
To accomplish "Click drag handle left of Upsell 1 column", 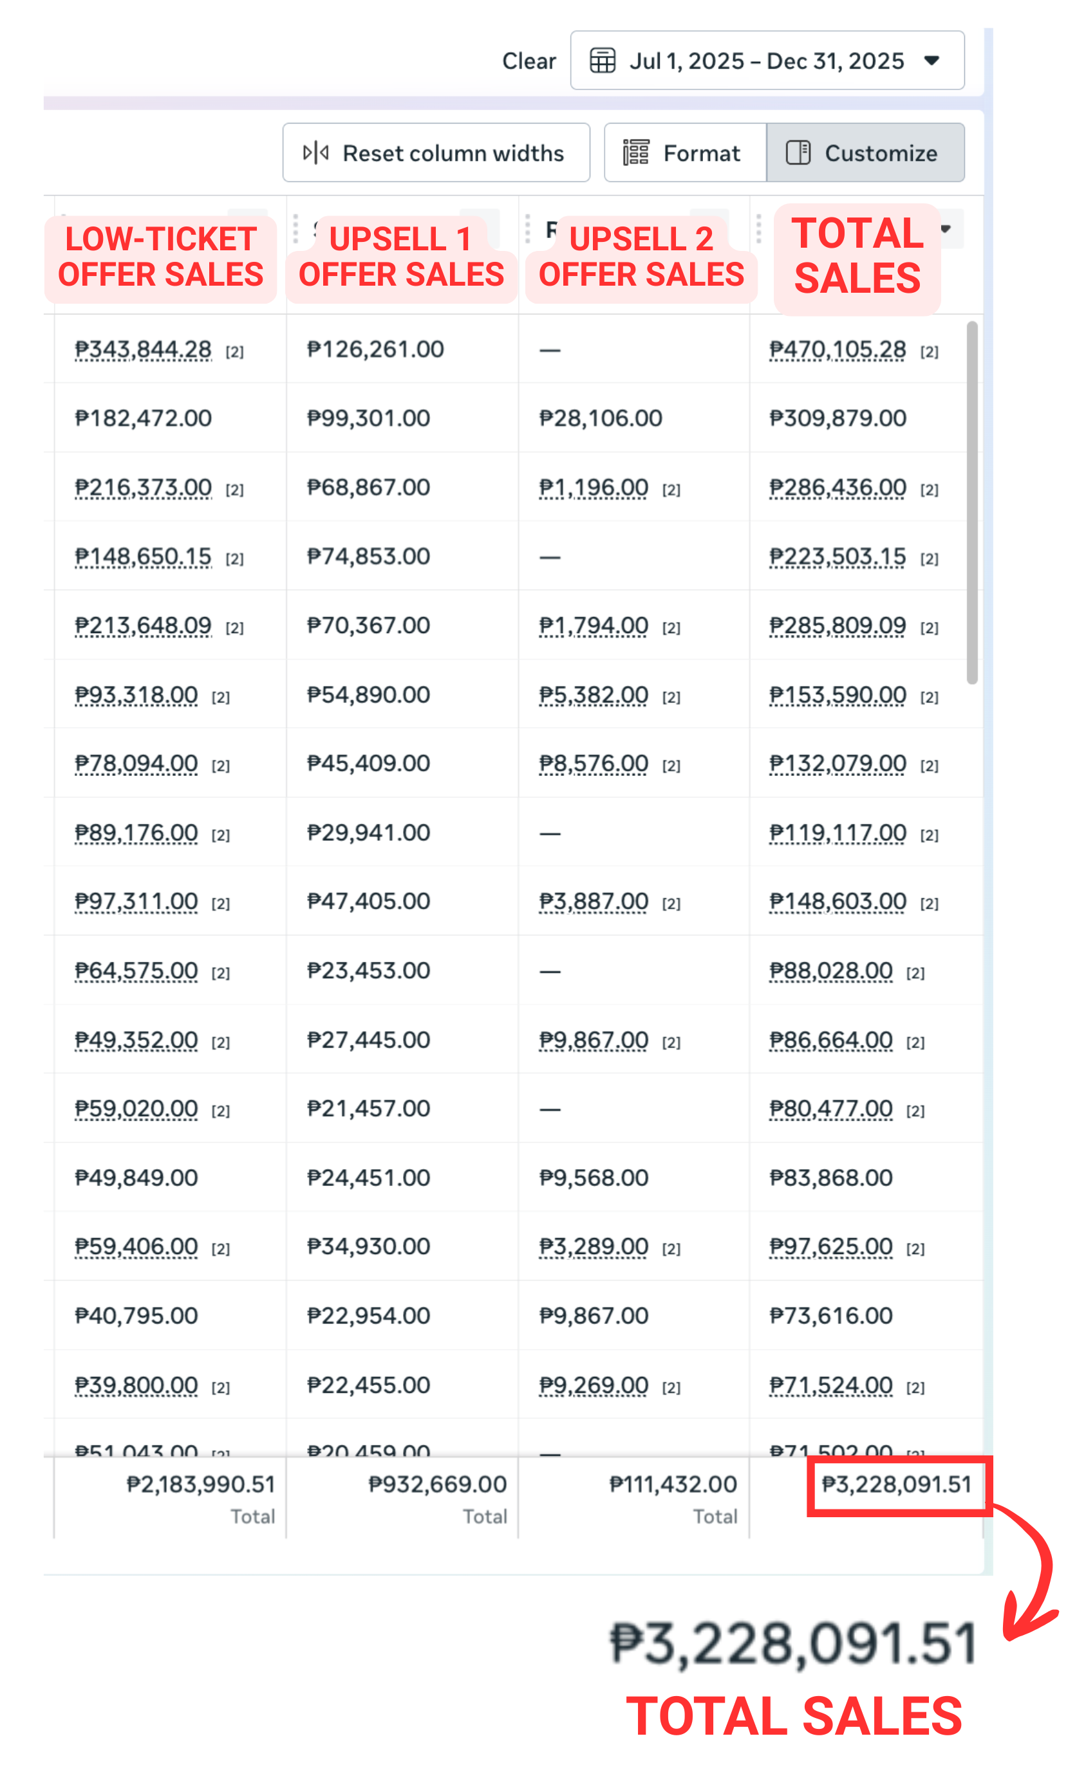I will click(x=295, y=230).
